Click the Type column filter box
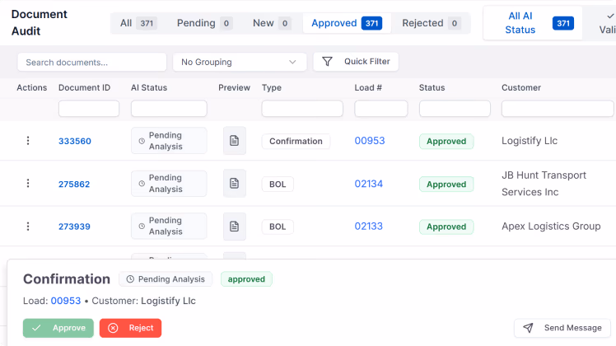 point(302,109)
